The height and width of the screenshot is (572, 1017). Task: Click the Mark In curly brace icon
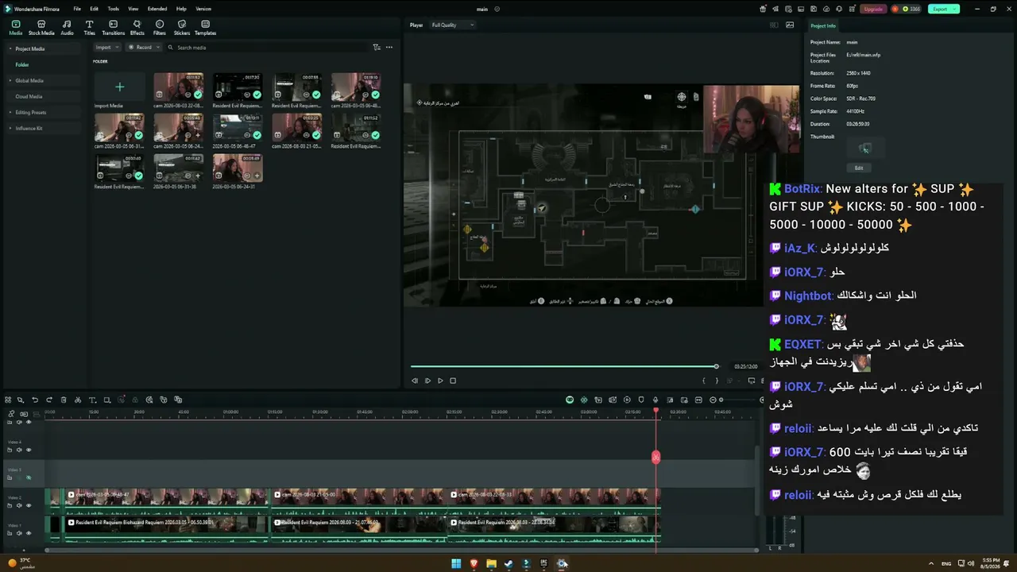[703, 381]
